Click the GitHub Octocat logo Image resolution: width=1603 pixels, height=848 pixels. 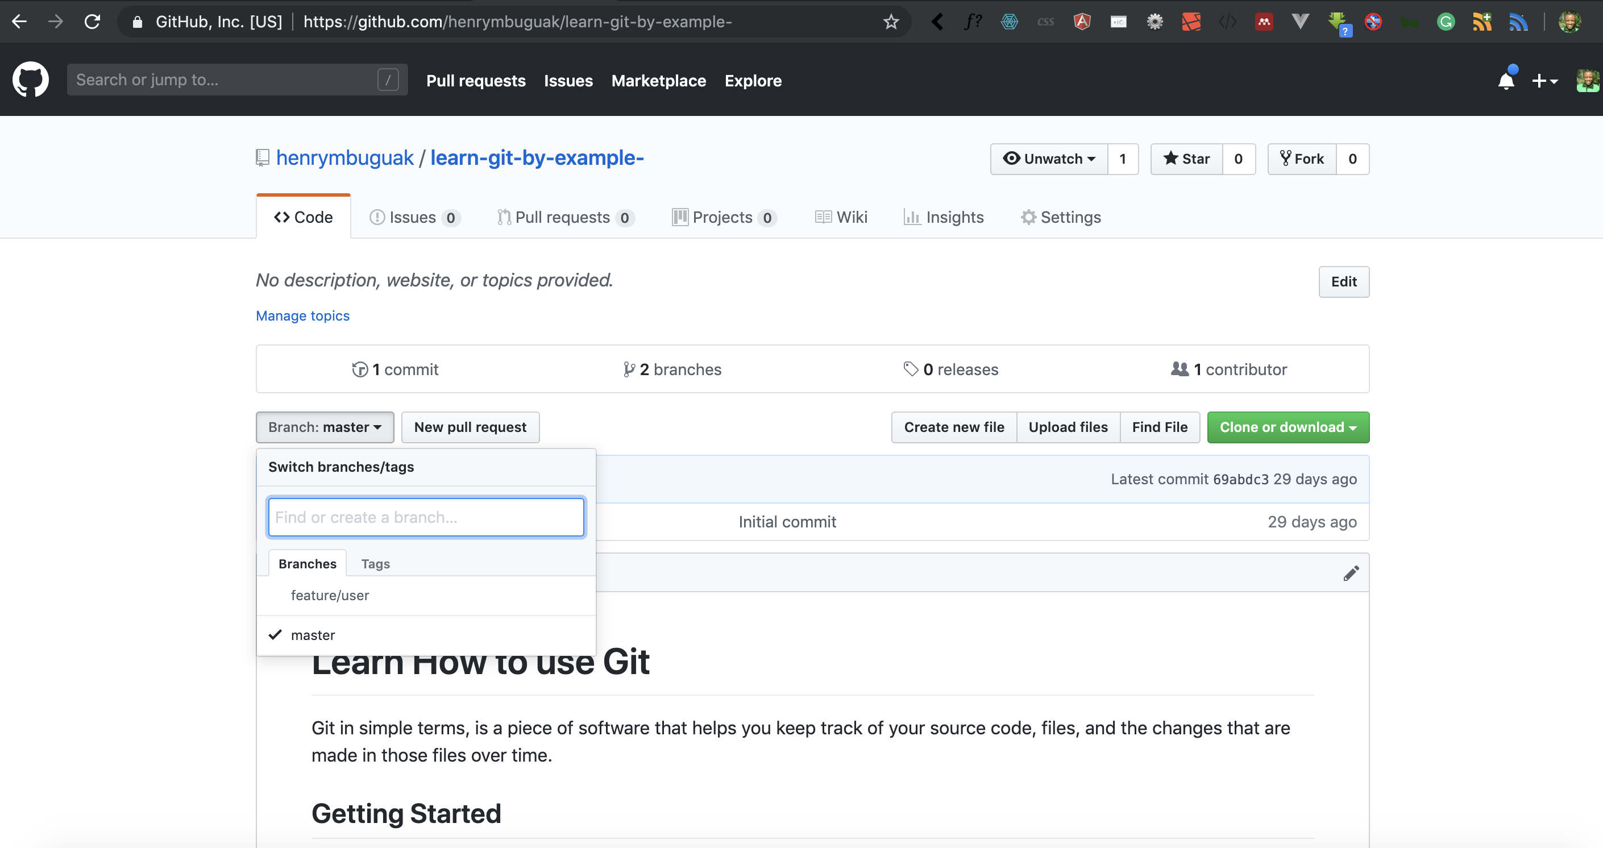tap(31, 80)
